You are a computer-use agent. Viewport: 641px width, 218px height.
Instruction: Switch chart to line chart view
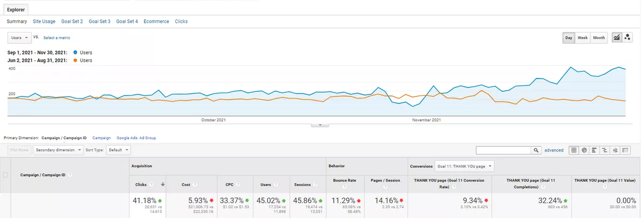click(x=616, y=38)
